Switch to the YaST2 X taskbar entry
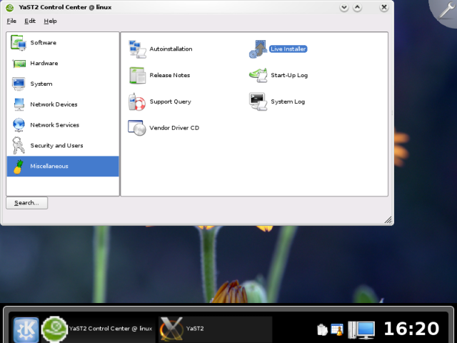457x343 pixels. (216, 329)
